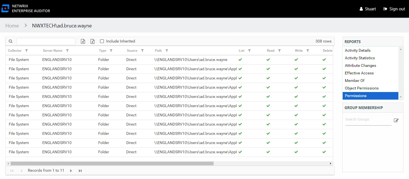
Task: Select the Permissions report
Action: tap(370, 96)
